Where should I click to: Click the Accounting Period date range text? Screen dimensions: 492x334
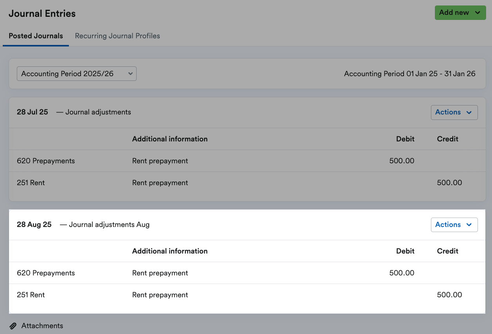[409, 73]
